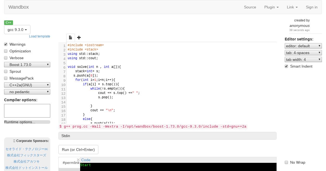Enable the No Wrap checkbox
The height and width of the screenshot is (171, 326).
286,162
